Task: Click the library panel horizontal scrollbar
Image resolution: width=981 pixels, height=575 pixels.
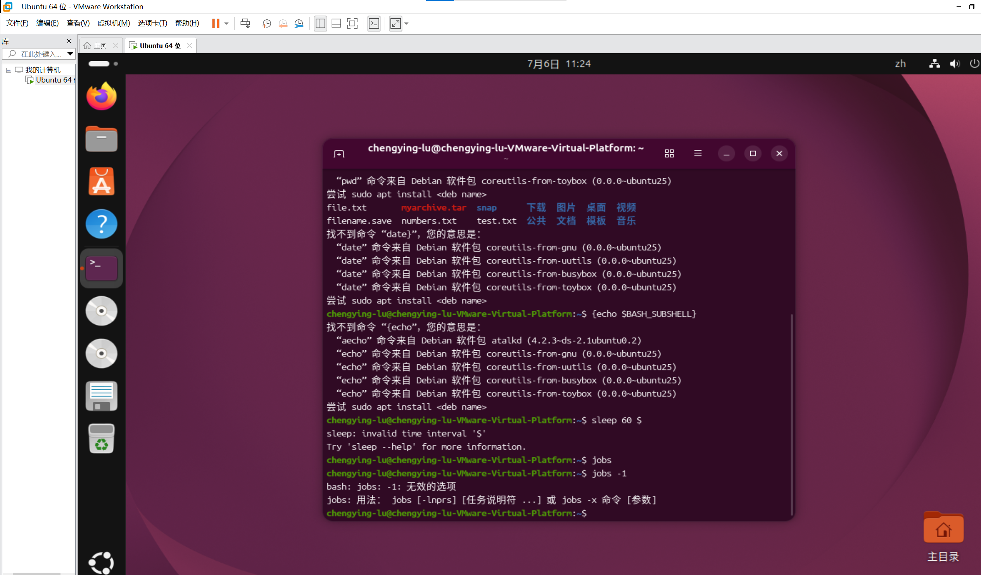Action: (36, 573)
